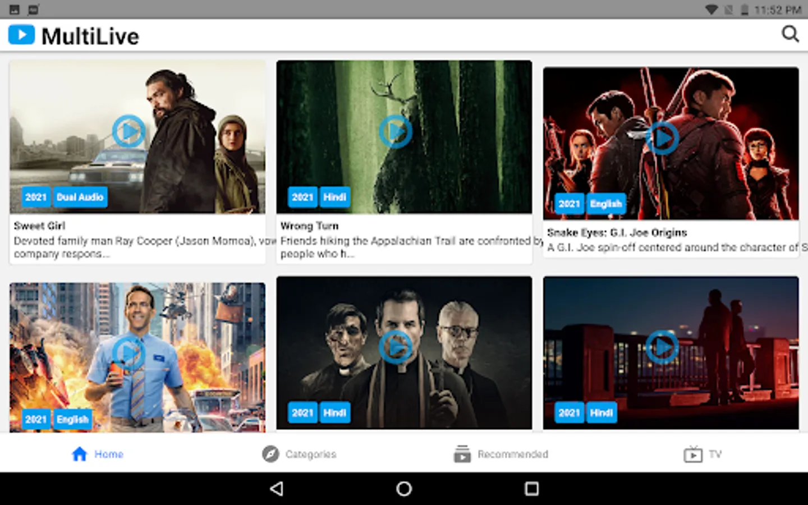The height and width of the screenshot is (505, 808).
Task: Click the Hindi tag on Wrong Turn
Action: click(x=335, y=197)
